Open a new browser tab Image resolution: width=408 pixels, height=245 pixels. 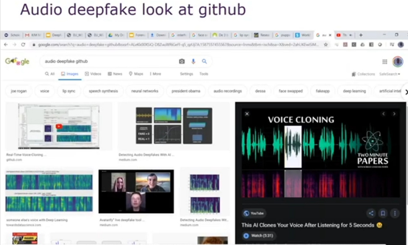point(361,35)
